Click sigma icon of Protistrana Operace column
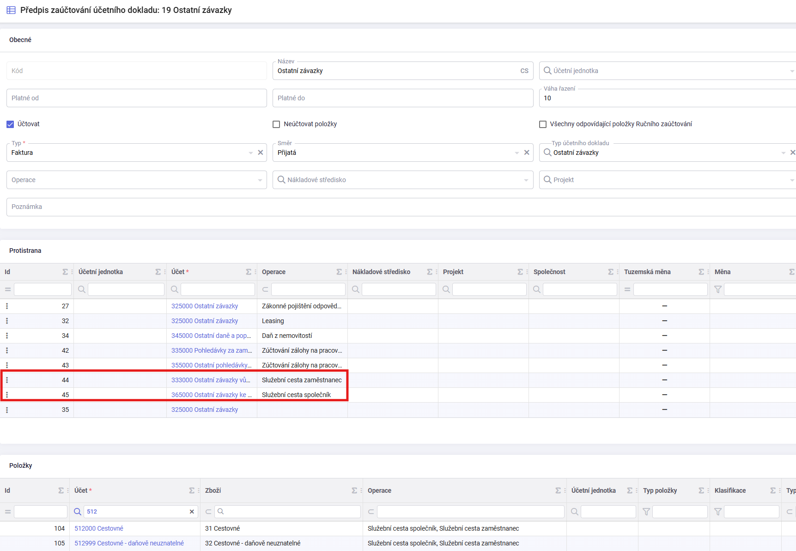The height and width of the screenshot is (551, 796). click(339, 272)
